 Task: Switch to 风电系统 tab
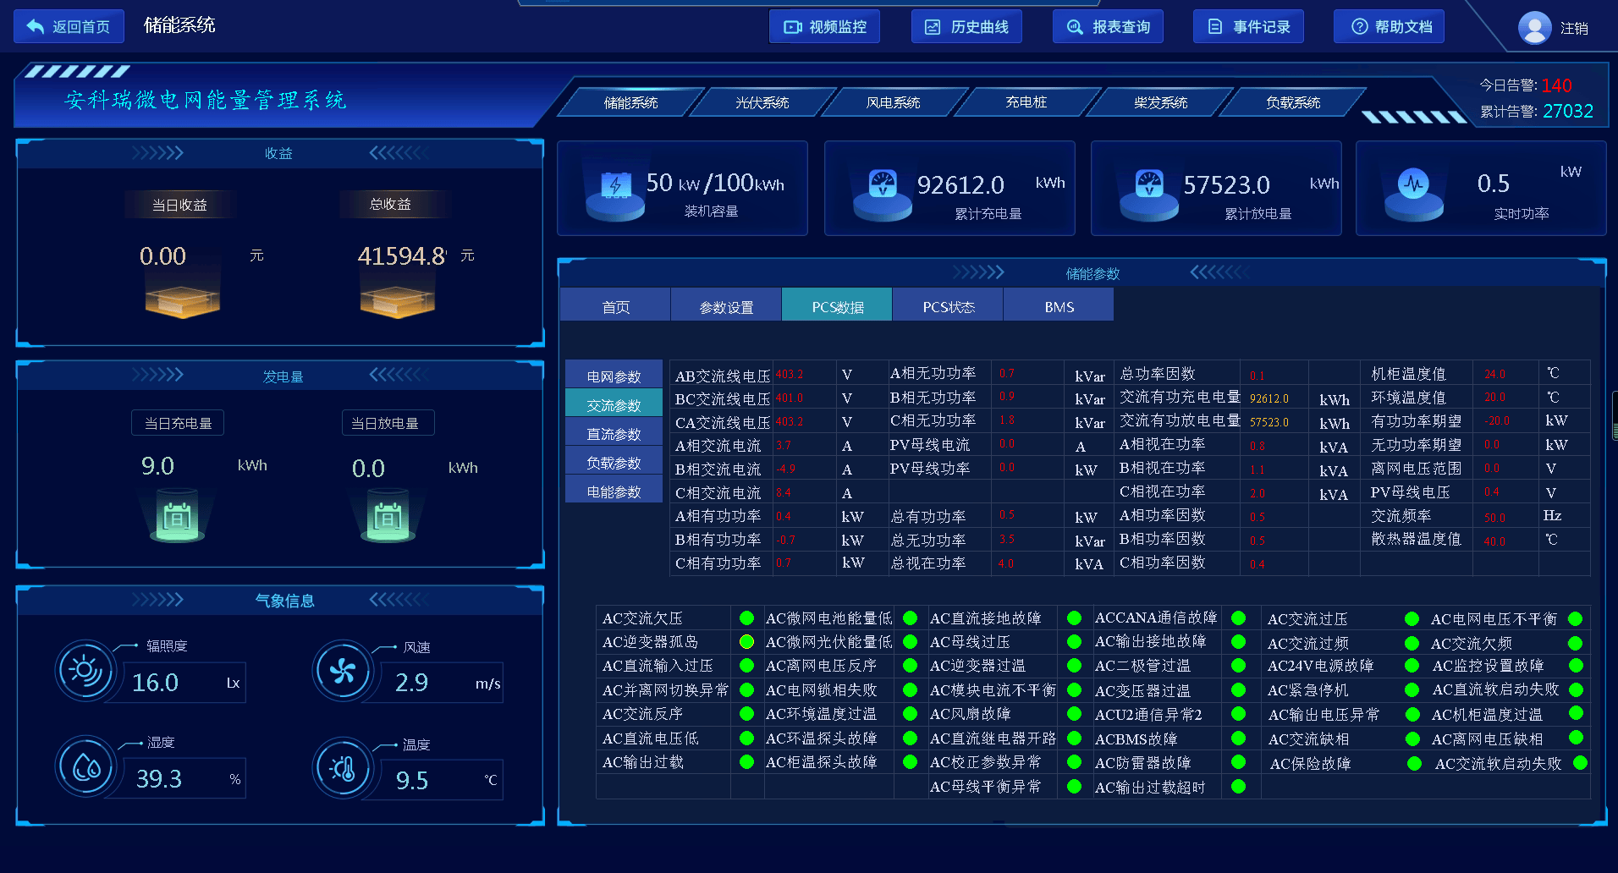893,102
